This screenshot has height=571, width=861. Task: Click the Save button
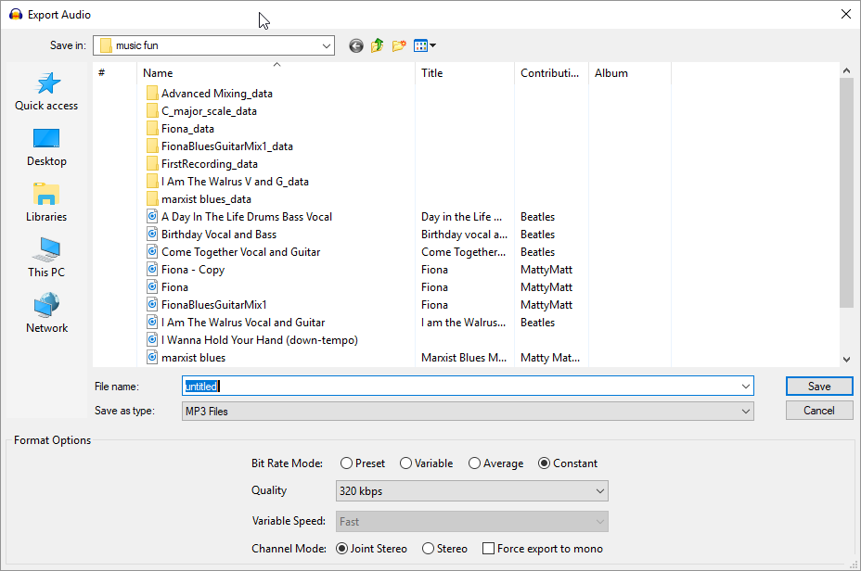click(819, 386)
